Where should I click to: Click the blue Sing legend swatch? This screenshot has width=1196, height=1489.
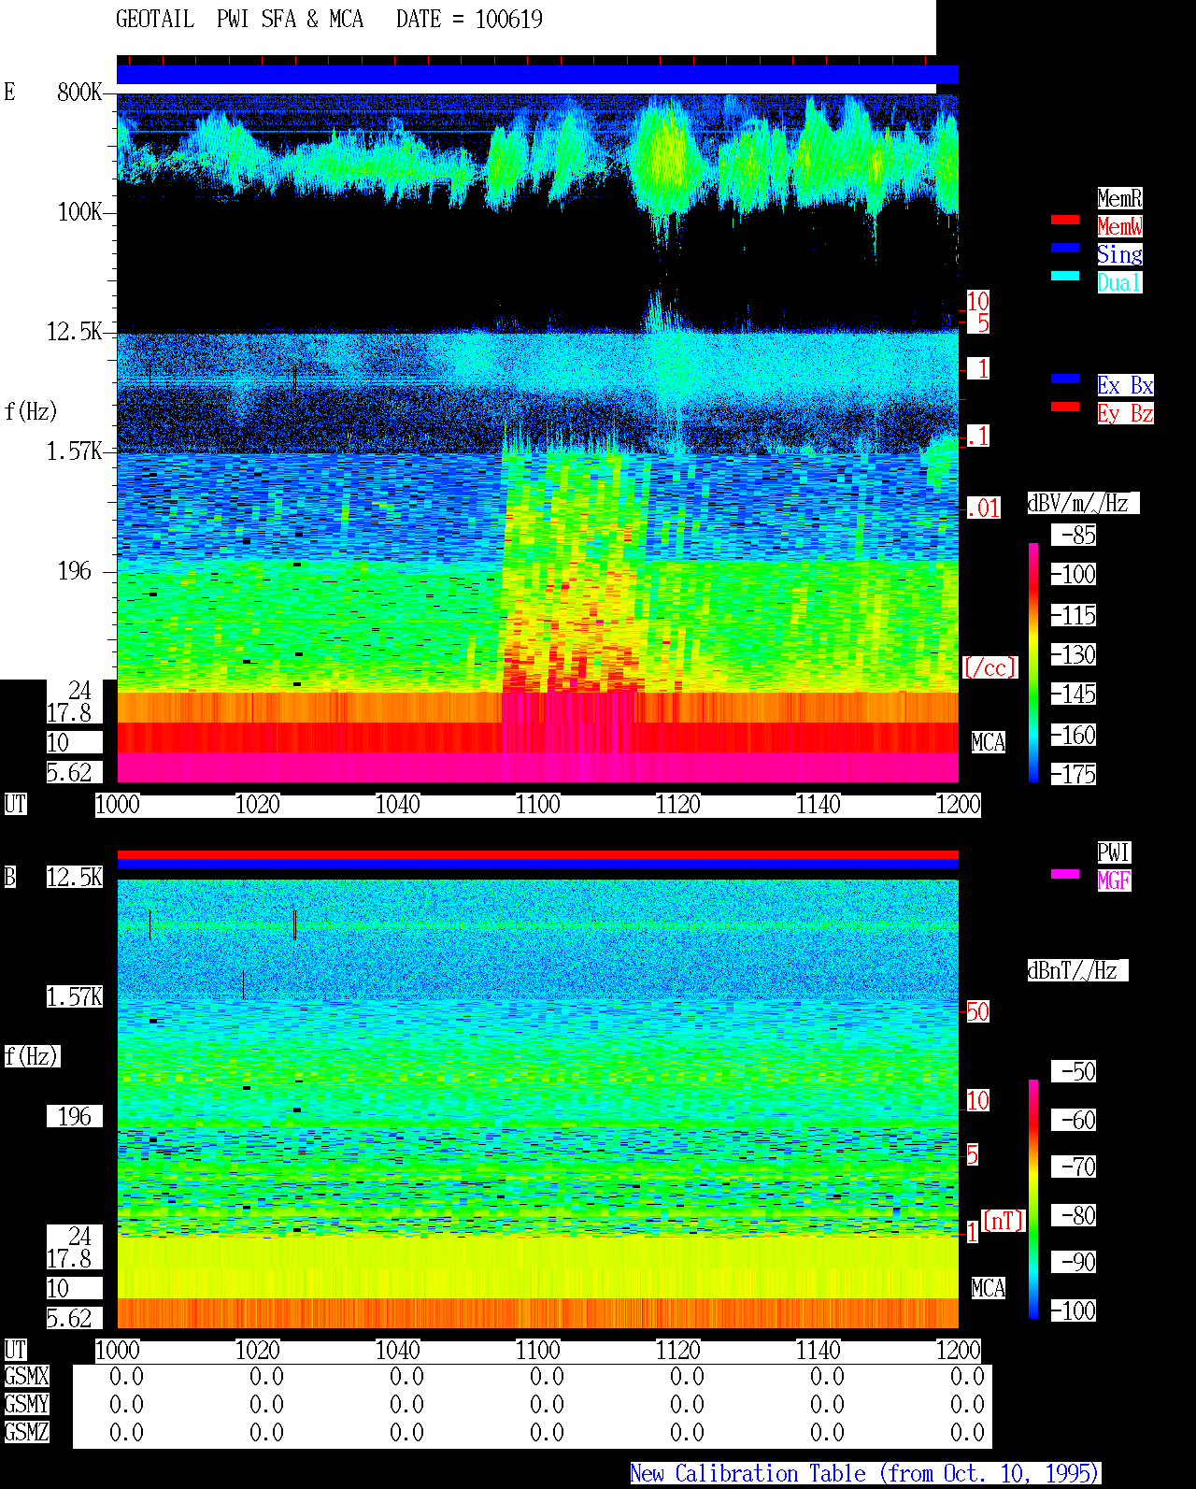(1065, 248)
